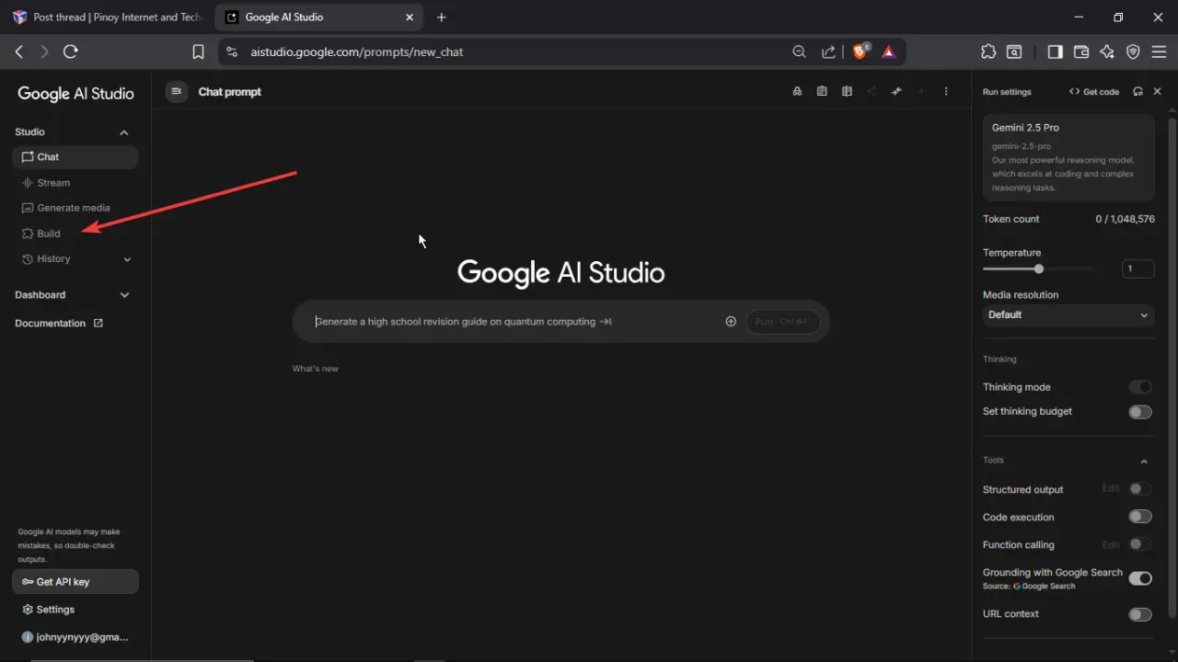Toggle the browser sidebar panel icon

1056,52
